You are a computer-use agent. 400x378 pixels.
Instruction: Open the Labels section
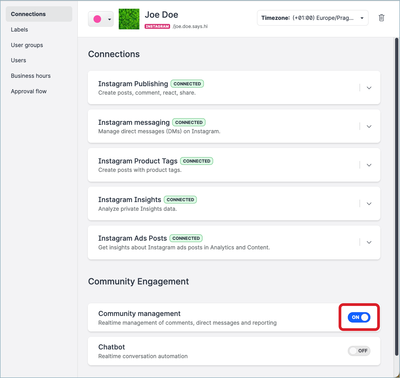[x=19, y=29]
